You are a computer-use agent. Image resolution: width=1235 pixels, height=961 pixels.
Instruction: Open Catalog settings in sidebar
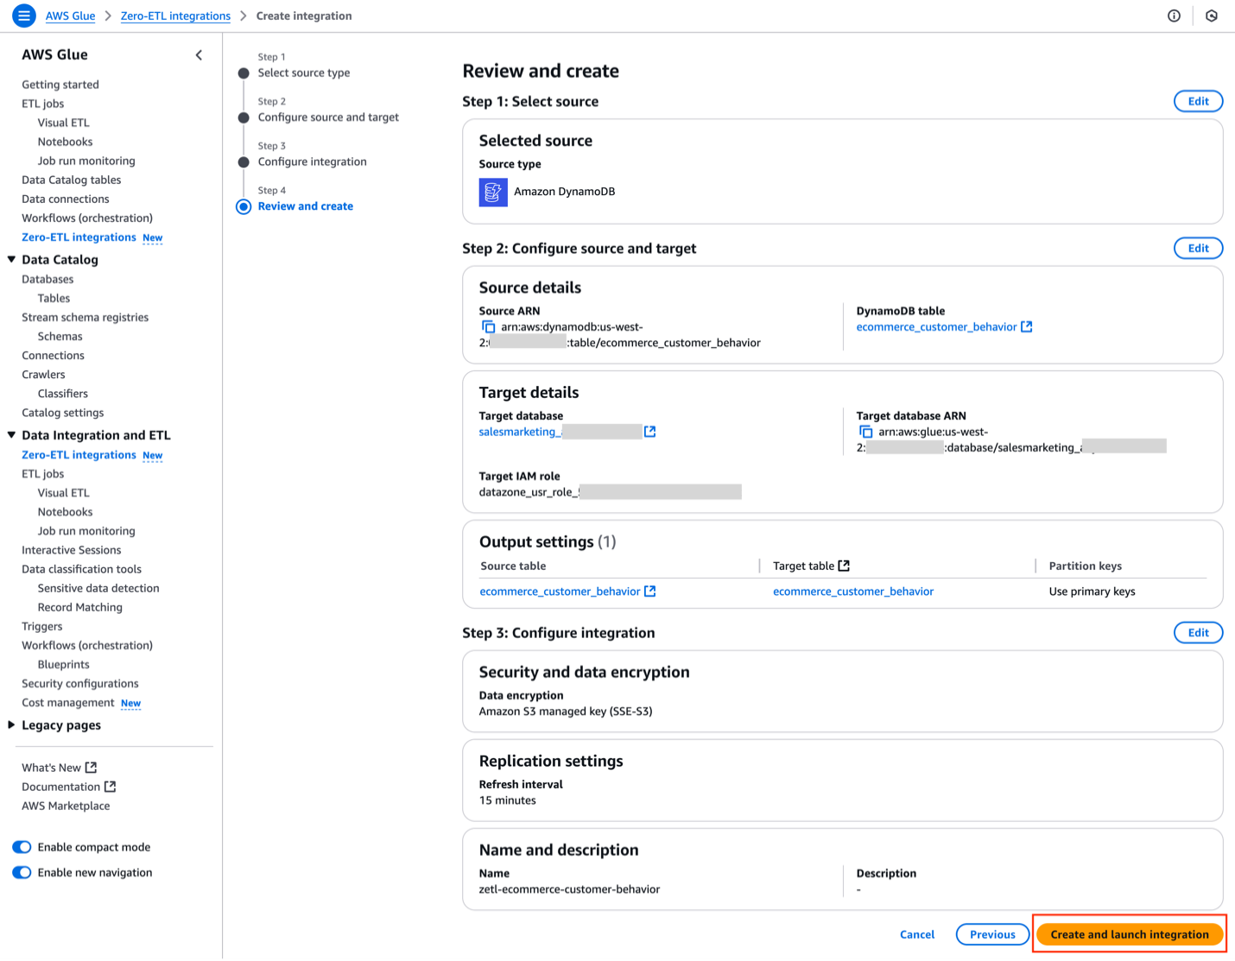(63, 413)
